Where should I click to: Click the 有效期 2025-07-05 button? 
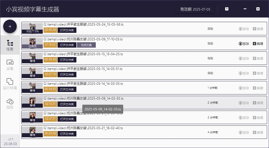(195, 9)
